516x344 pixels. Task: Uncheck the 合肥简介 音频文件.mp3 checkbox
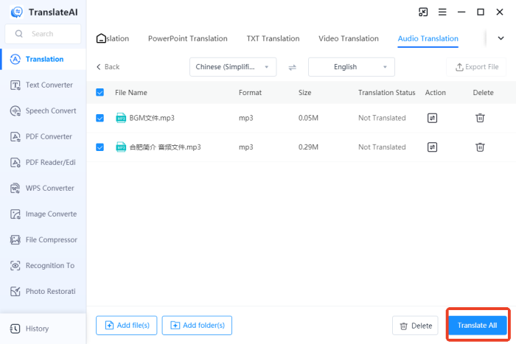tap(100, 147)
